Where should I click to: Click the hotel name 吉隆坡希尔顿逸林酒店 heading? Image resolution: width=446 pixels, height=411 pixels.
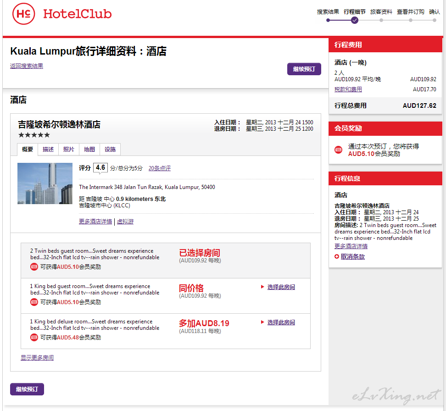(x=59, y=124)
